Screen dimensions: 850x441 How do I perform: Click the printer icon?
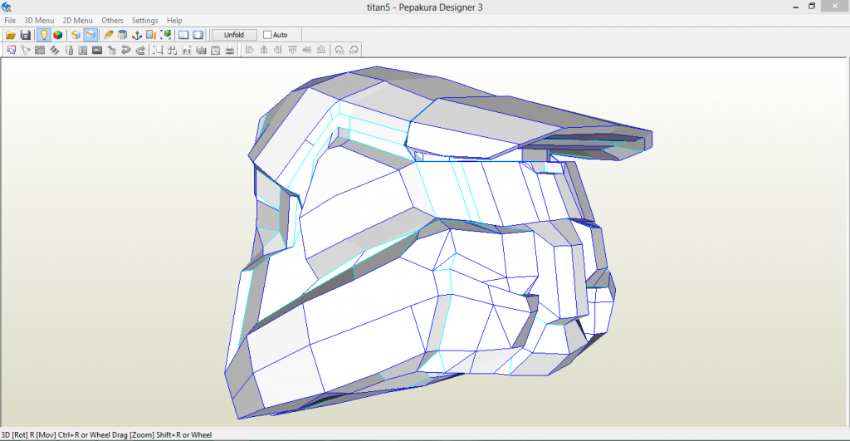pos(230,50)
